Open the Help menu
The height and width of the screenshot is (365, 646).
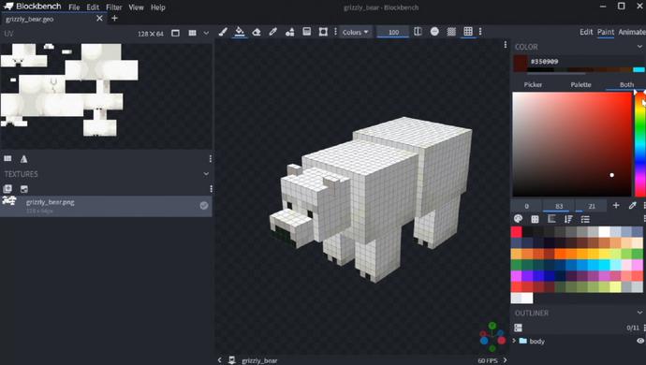coord(158,7)
